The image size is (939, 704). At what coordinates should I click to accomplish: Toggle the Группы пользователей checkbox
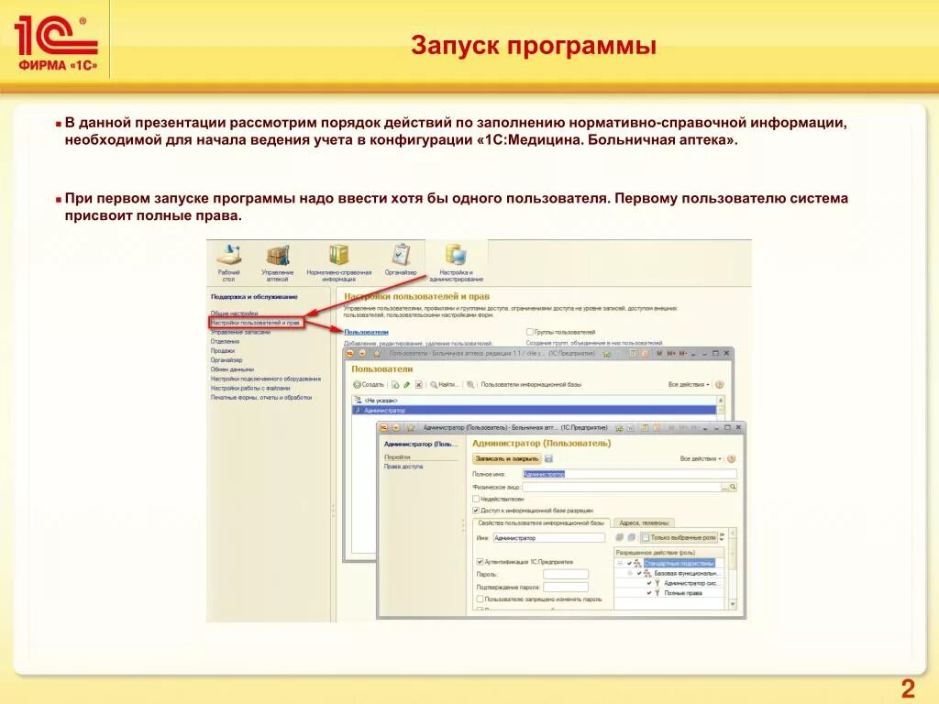pos(530,332)
